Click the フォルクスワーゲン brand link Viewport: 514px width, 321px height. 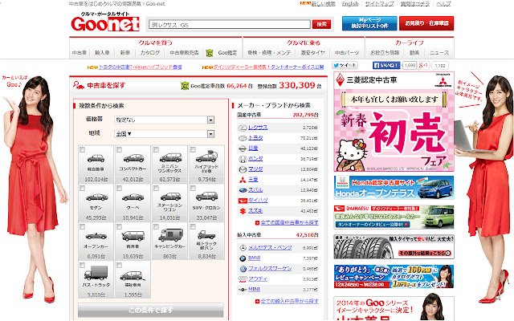coord(270,269)
